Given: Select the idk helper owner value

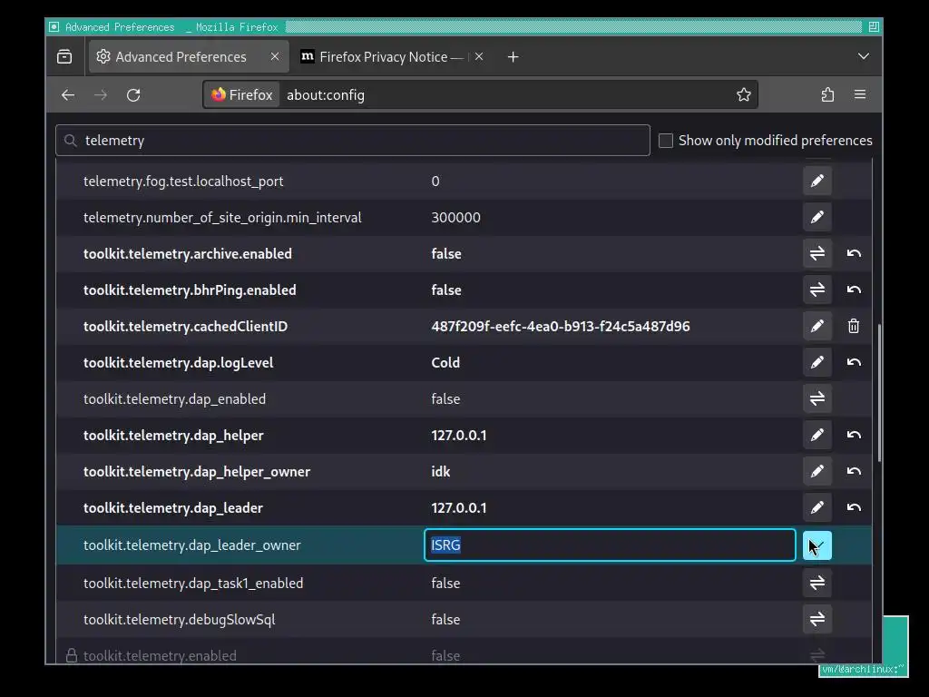Looking at the screenshot, I should [441, 472].
